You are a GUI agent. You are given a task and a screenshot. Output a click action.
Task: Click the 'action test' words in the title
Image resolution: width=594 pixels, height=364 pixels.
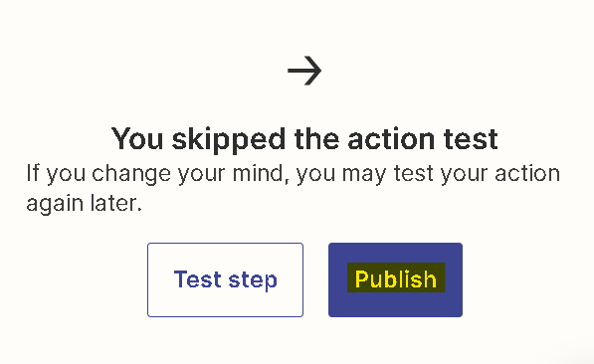point(423,139)
